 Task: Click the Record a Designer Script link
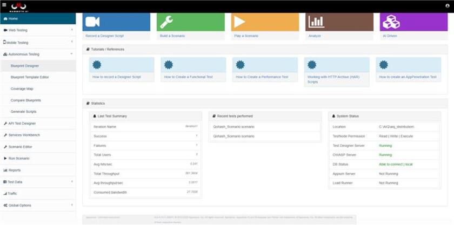(104, 36)
